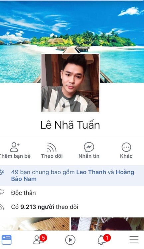This screenshot has width=144, height=249.
Task: Open the left photo thumbnail below followers
Action: (35, 224)
